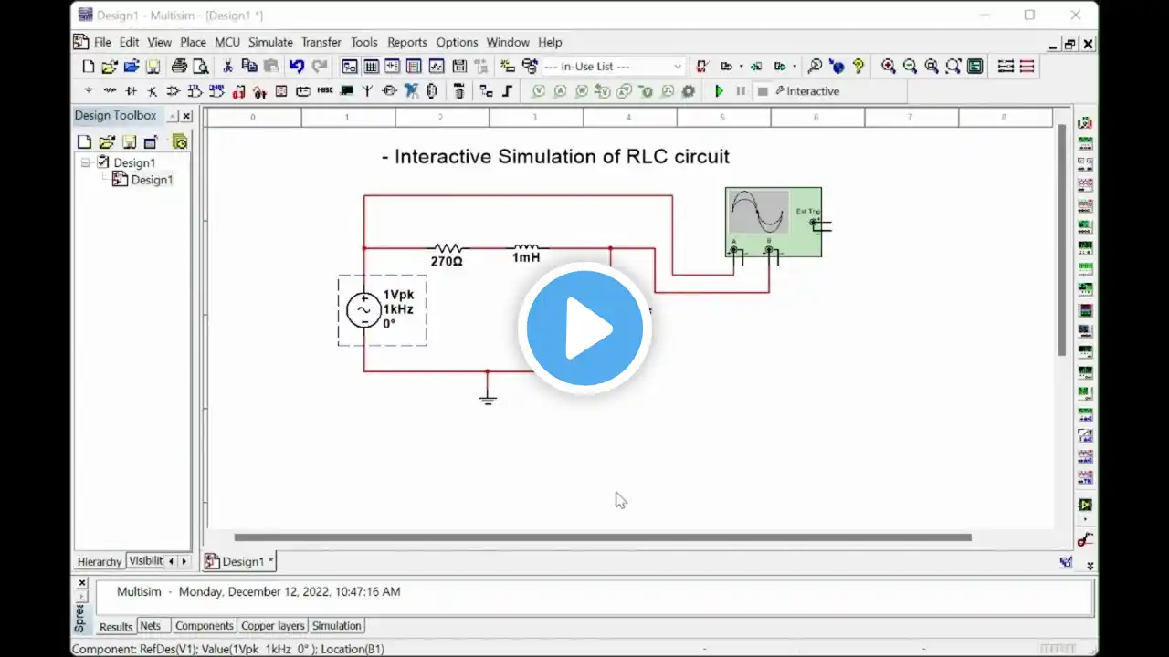Stop the simulation

(x=763, y=91)
